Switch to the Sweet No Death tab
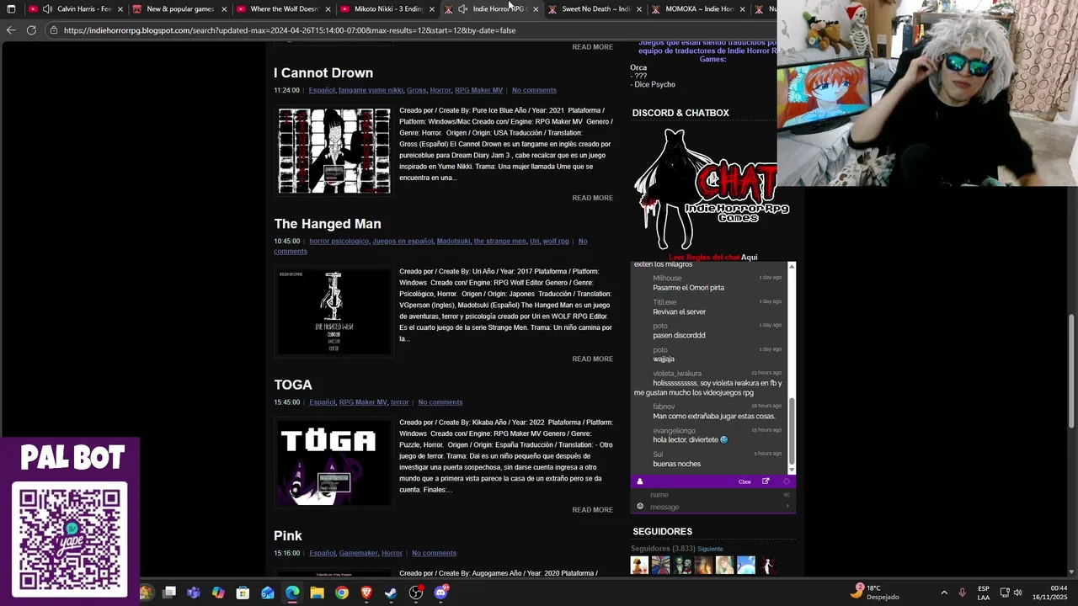Viewport: 1078px width, 606px height. point(595,9)
